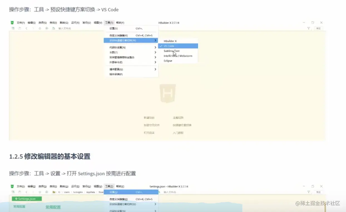
Task: Click the 新建空白文件 link on the welcome page
Action: click(x=152, y=125)
